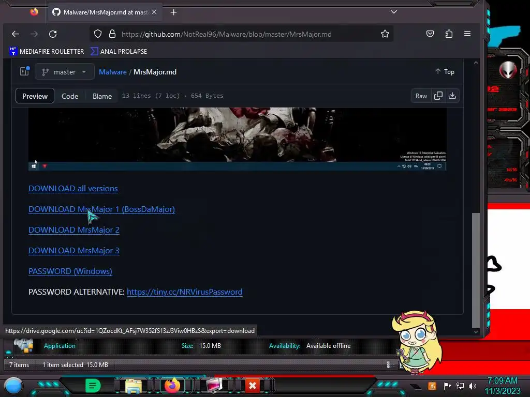Reload the current GitHub page

(x=53, y=34)
